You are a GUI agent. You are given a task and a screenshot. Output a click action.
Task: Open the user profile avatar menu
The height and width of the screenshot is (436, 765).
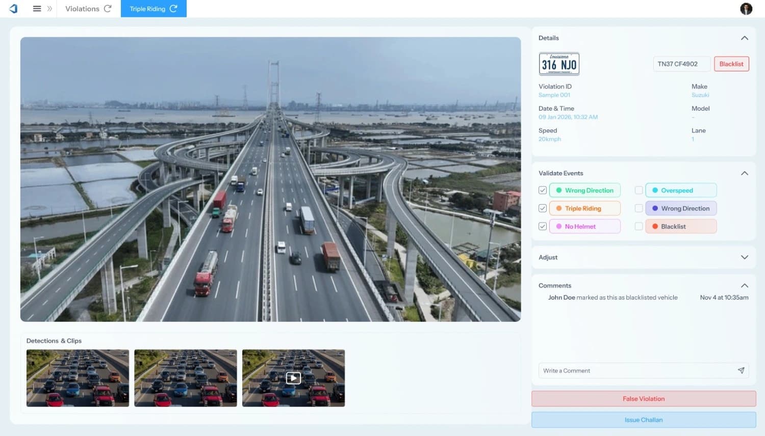point(746,9)
